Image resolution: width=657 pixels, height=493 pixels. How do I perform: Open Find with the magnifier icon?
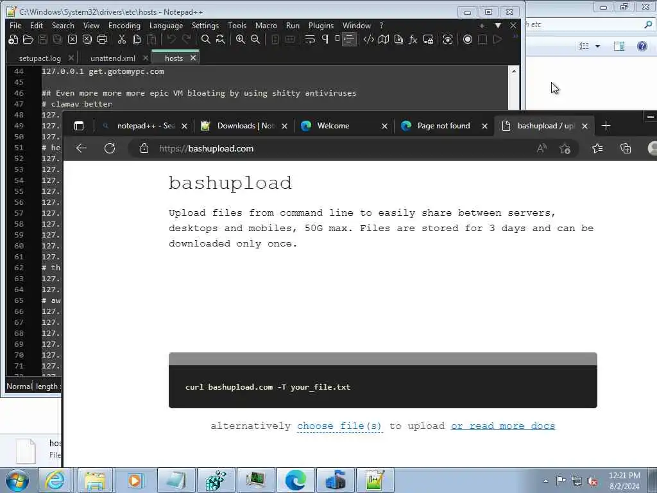tap(205, 39)
